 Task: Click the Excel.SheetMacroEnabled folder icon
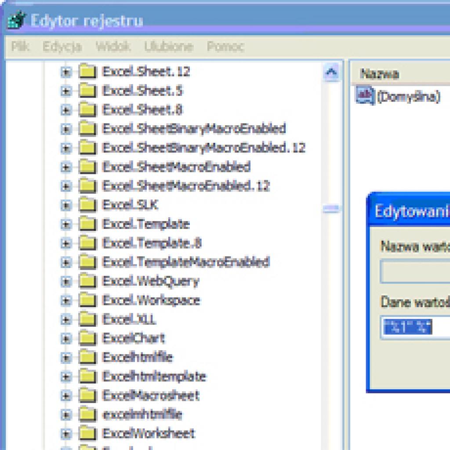[87, 167]
